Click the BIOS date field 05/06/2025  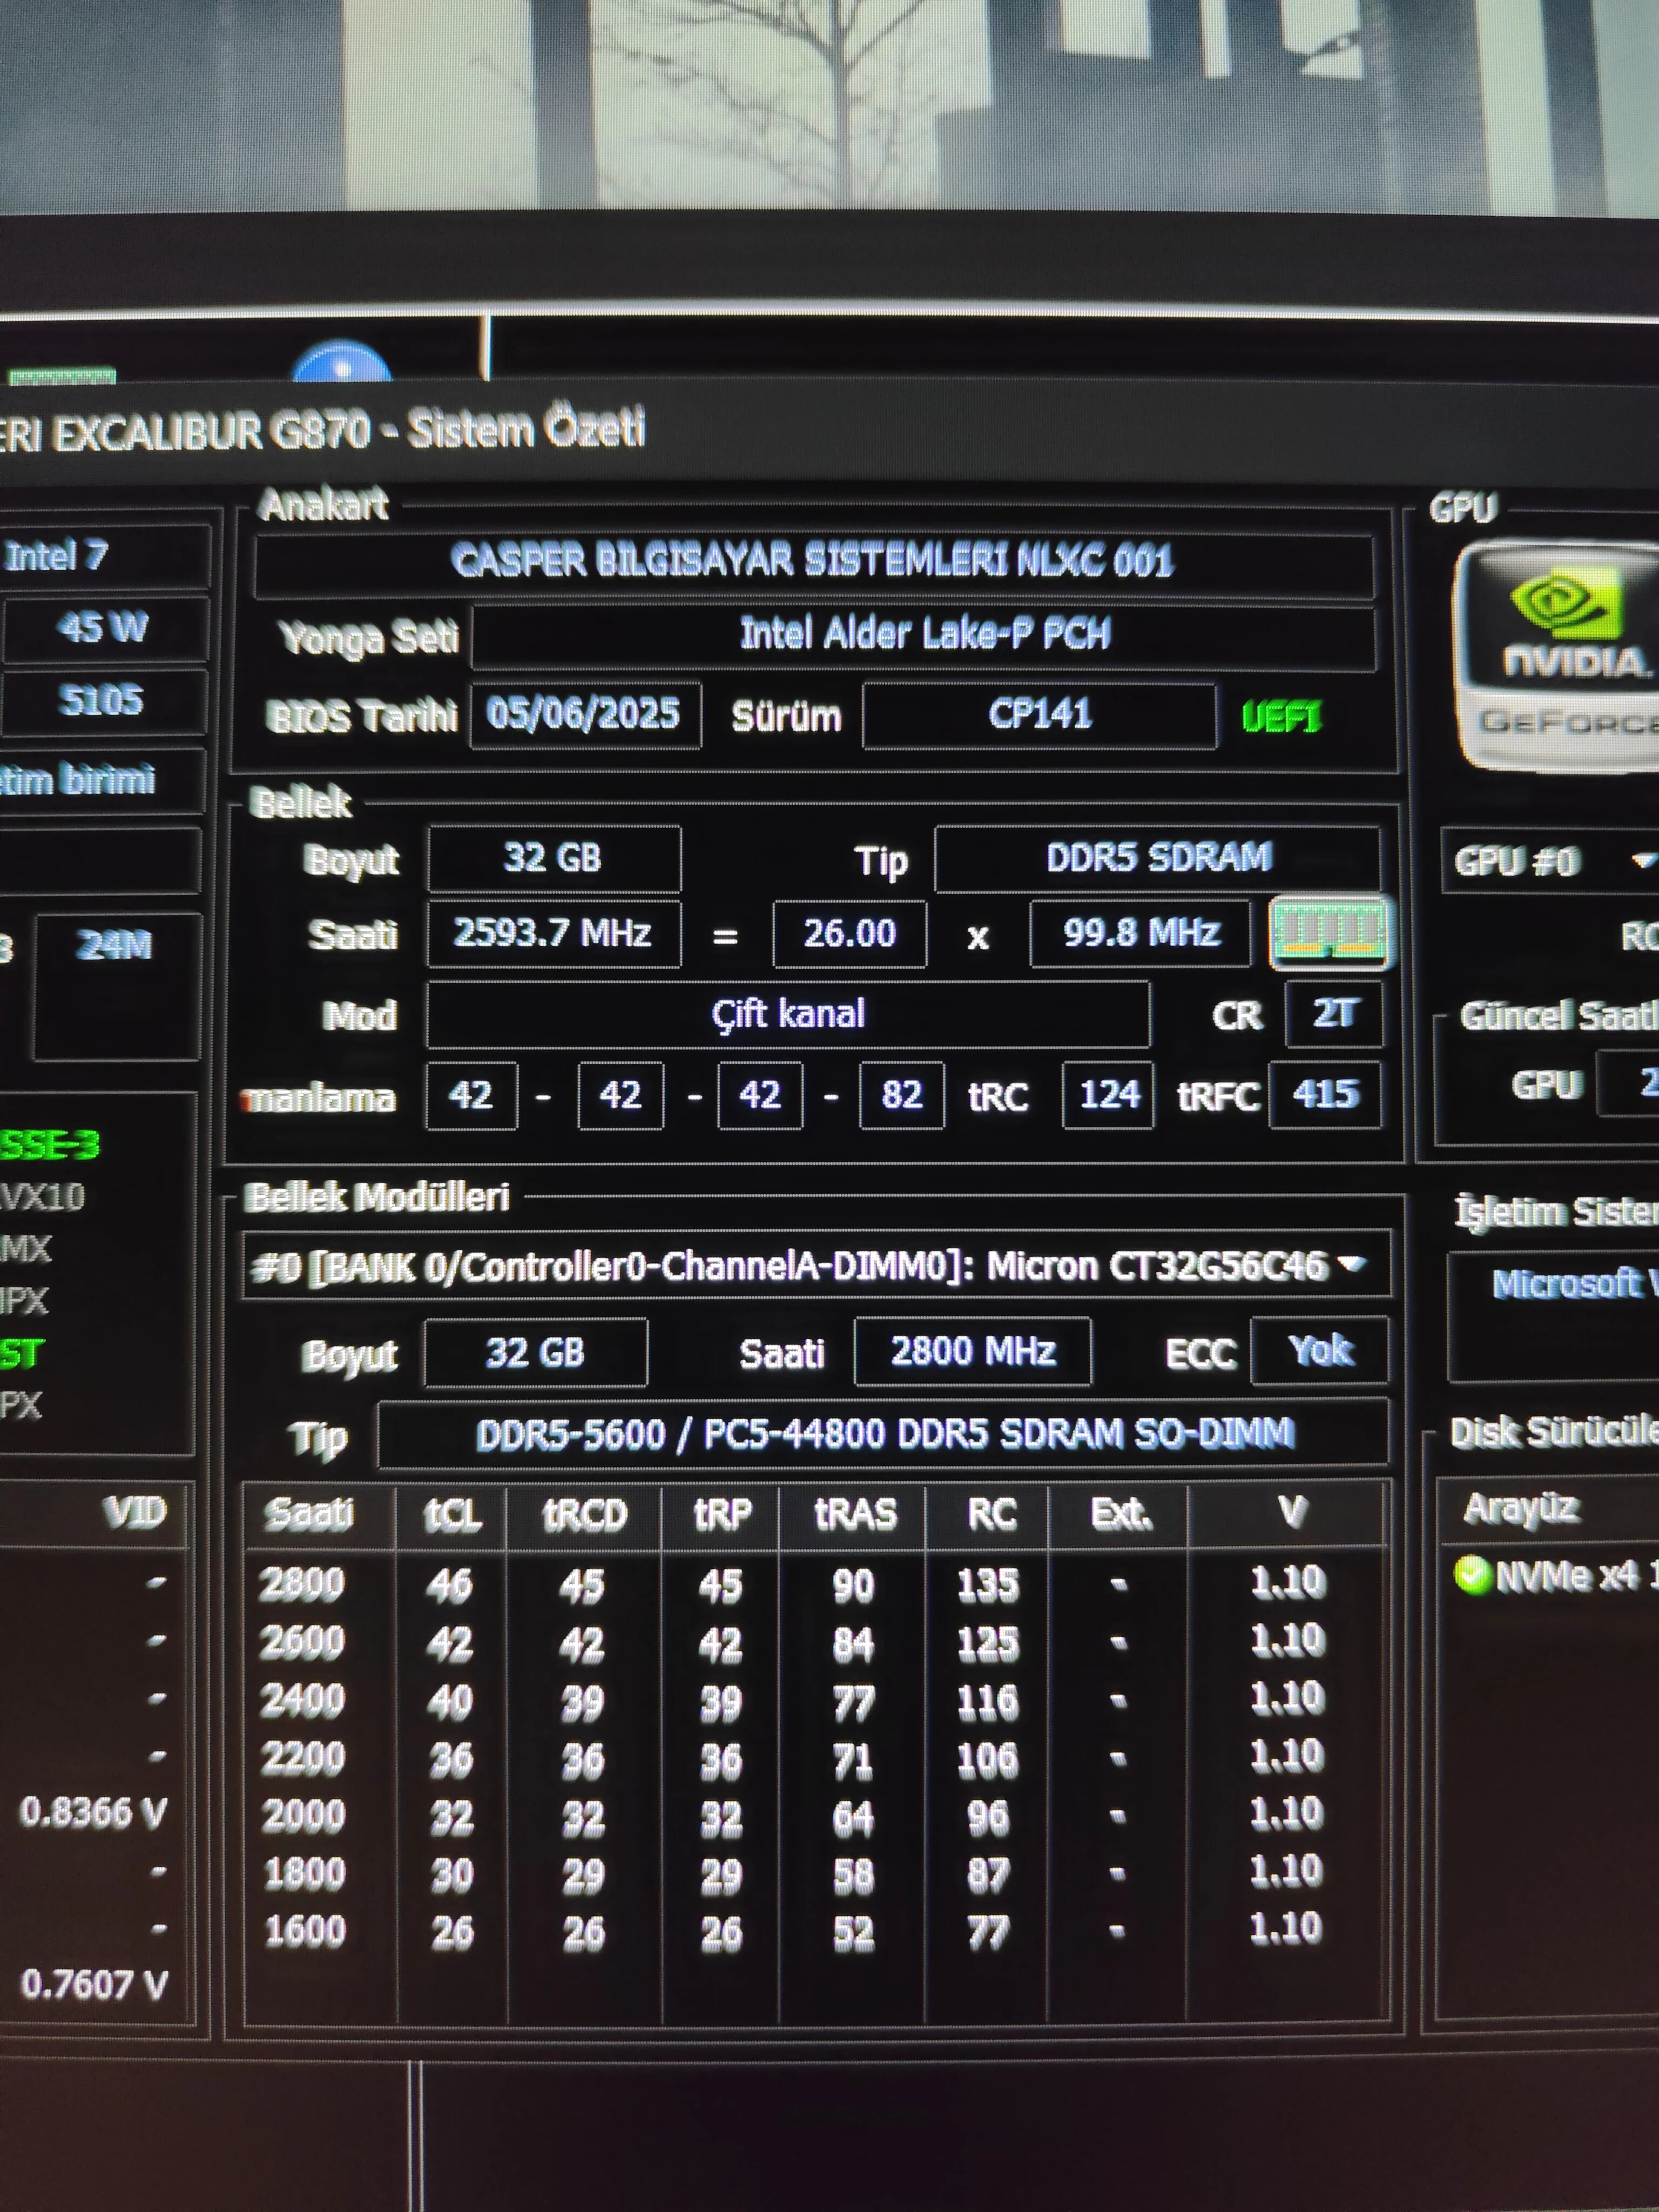pos(584,714)
